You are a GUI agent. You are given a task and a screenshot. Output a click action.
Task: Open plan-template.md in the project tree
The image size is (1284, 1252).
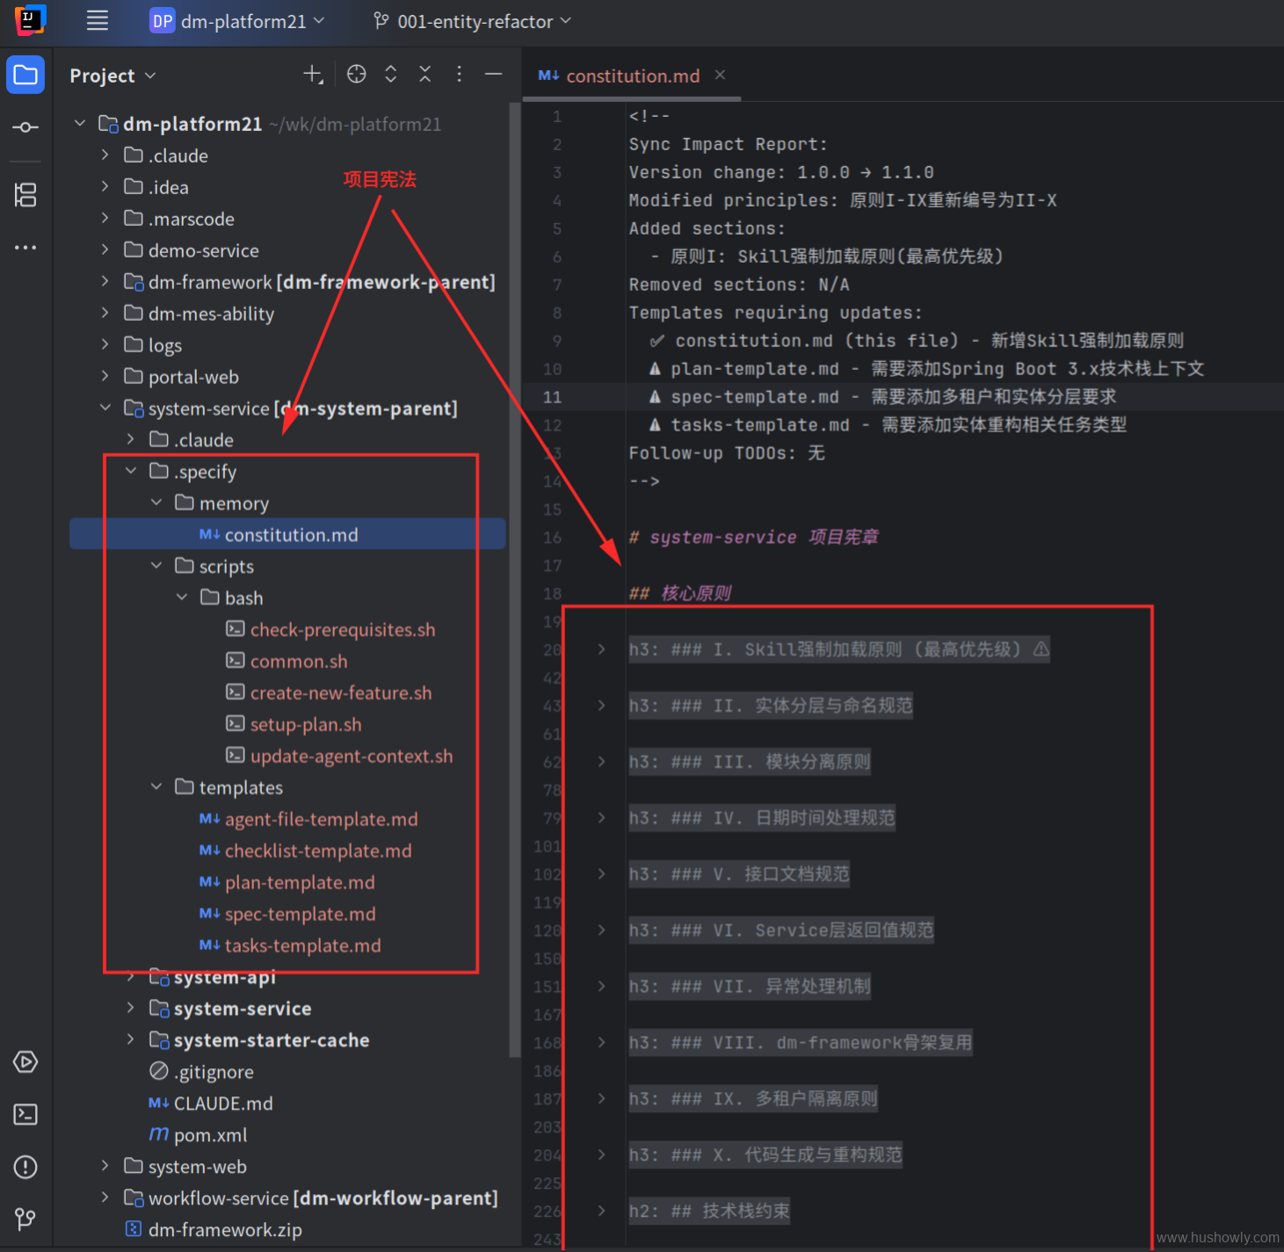point(299,882)
